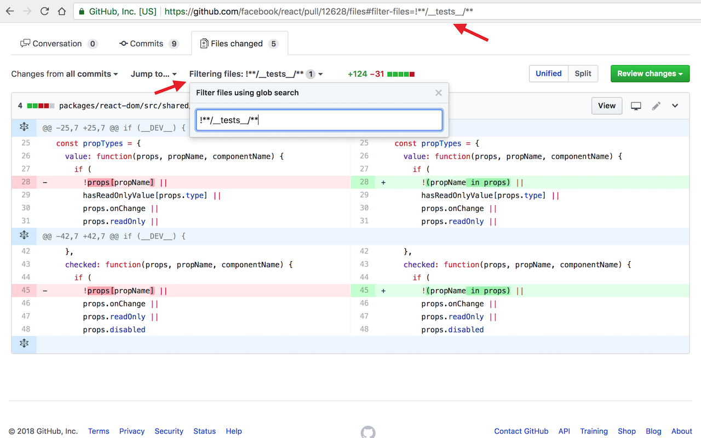
Task: Click the browser forward arrow
Action: tap(27, 11)
